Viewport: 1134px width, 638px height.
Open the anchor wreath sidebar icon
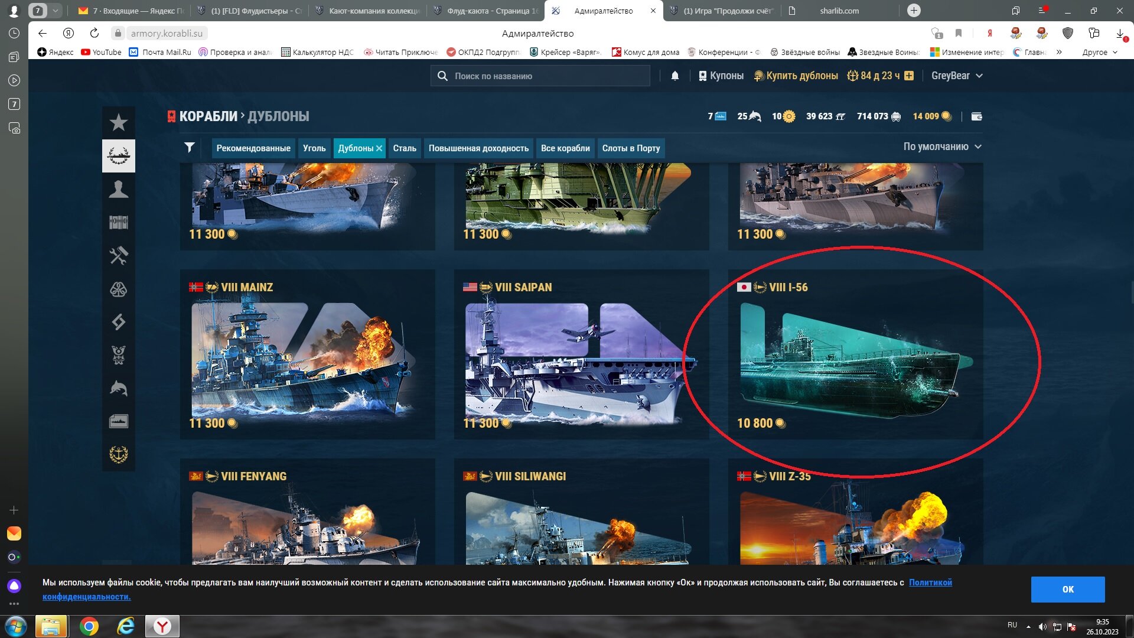click(x=118, y=454)
